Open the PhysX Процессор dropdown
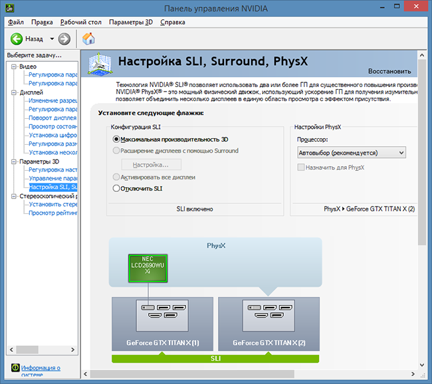The image size is (432, 384). coord(352,153)
